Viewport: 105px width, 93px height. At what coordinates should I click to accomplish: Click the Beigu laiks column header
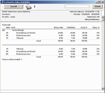pos(58,27)
